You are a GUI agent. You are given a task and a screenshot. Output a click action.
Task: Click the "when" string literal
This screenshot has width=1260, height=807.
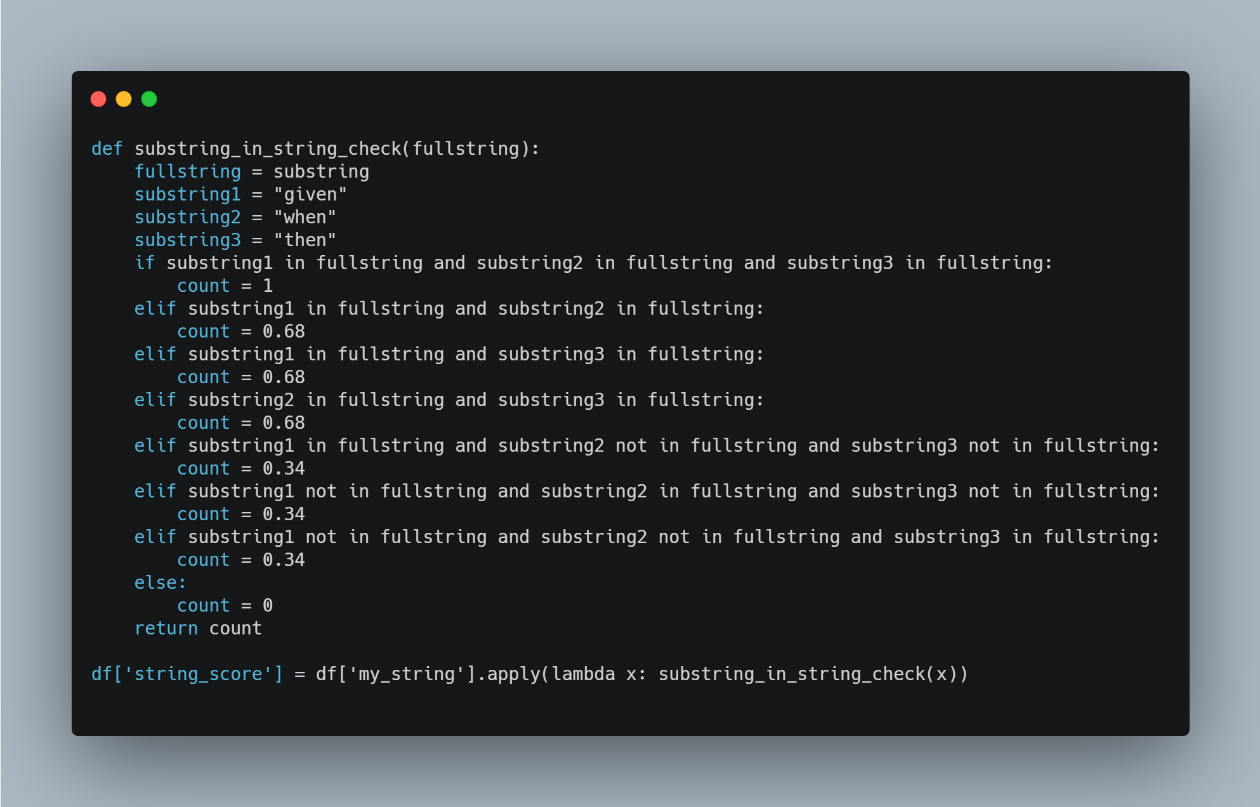tap(305, 217)
